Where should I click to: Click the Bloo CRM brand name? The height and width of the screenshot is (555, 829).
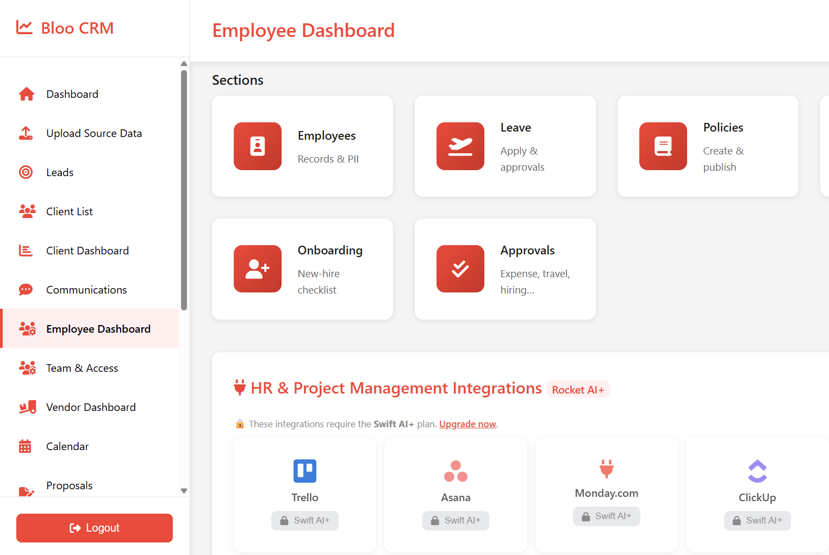pos(77,28)
